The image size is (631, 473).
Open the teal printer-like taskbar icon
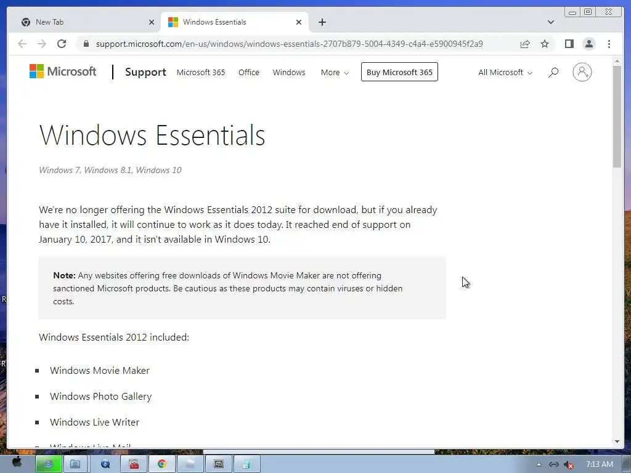(246, 464)
